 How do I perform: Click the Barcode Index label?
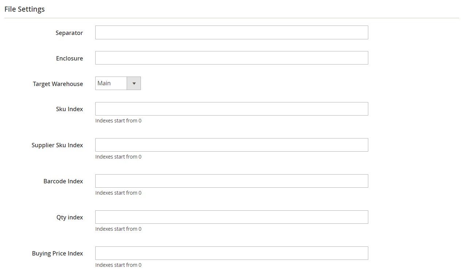pos(63,181)
